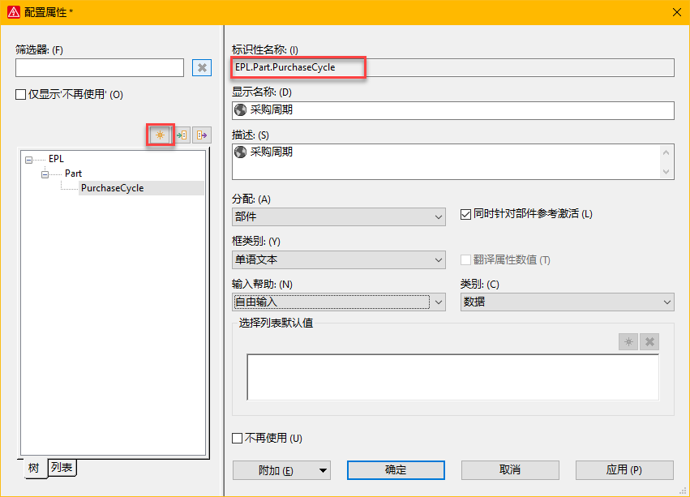
Task: Click into the 显示名称 field
Action: (452, 110)
